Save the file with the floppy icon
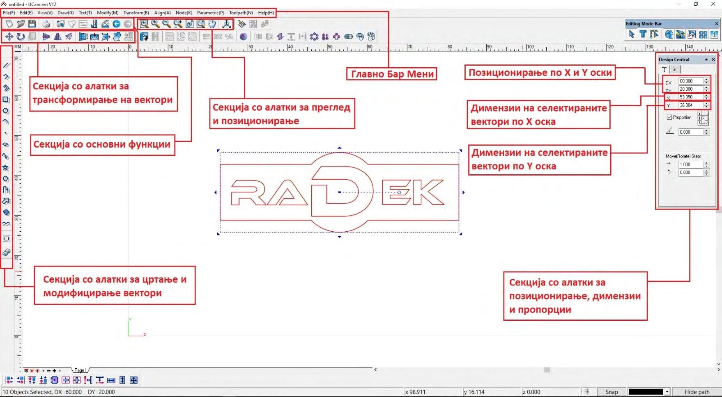The image size is (722, 397). (32, 24)
